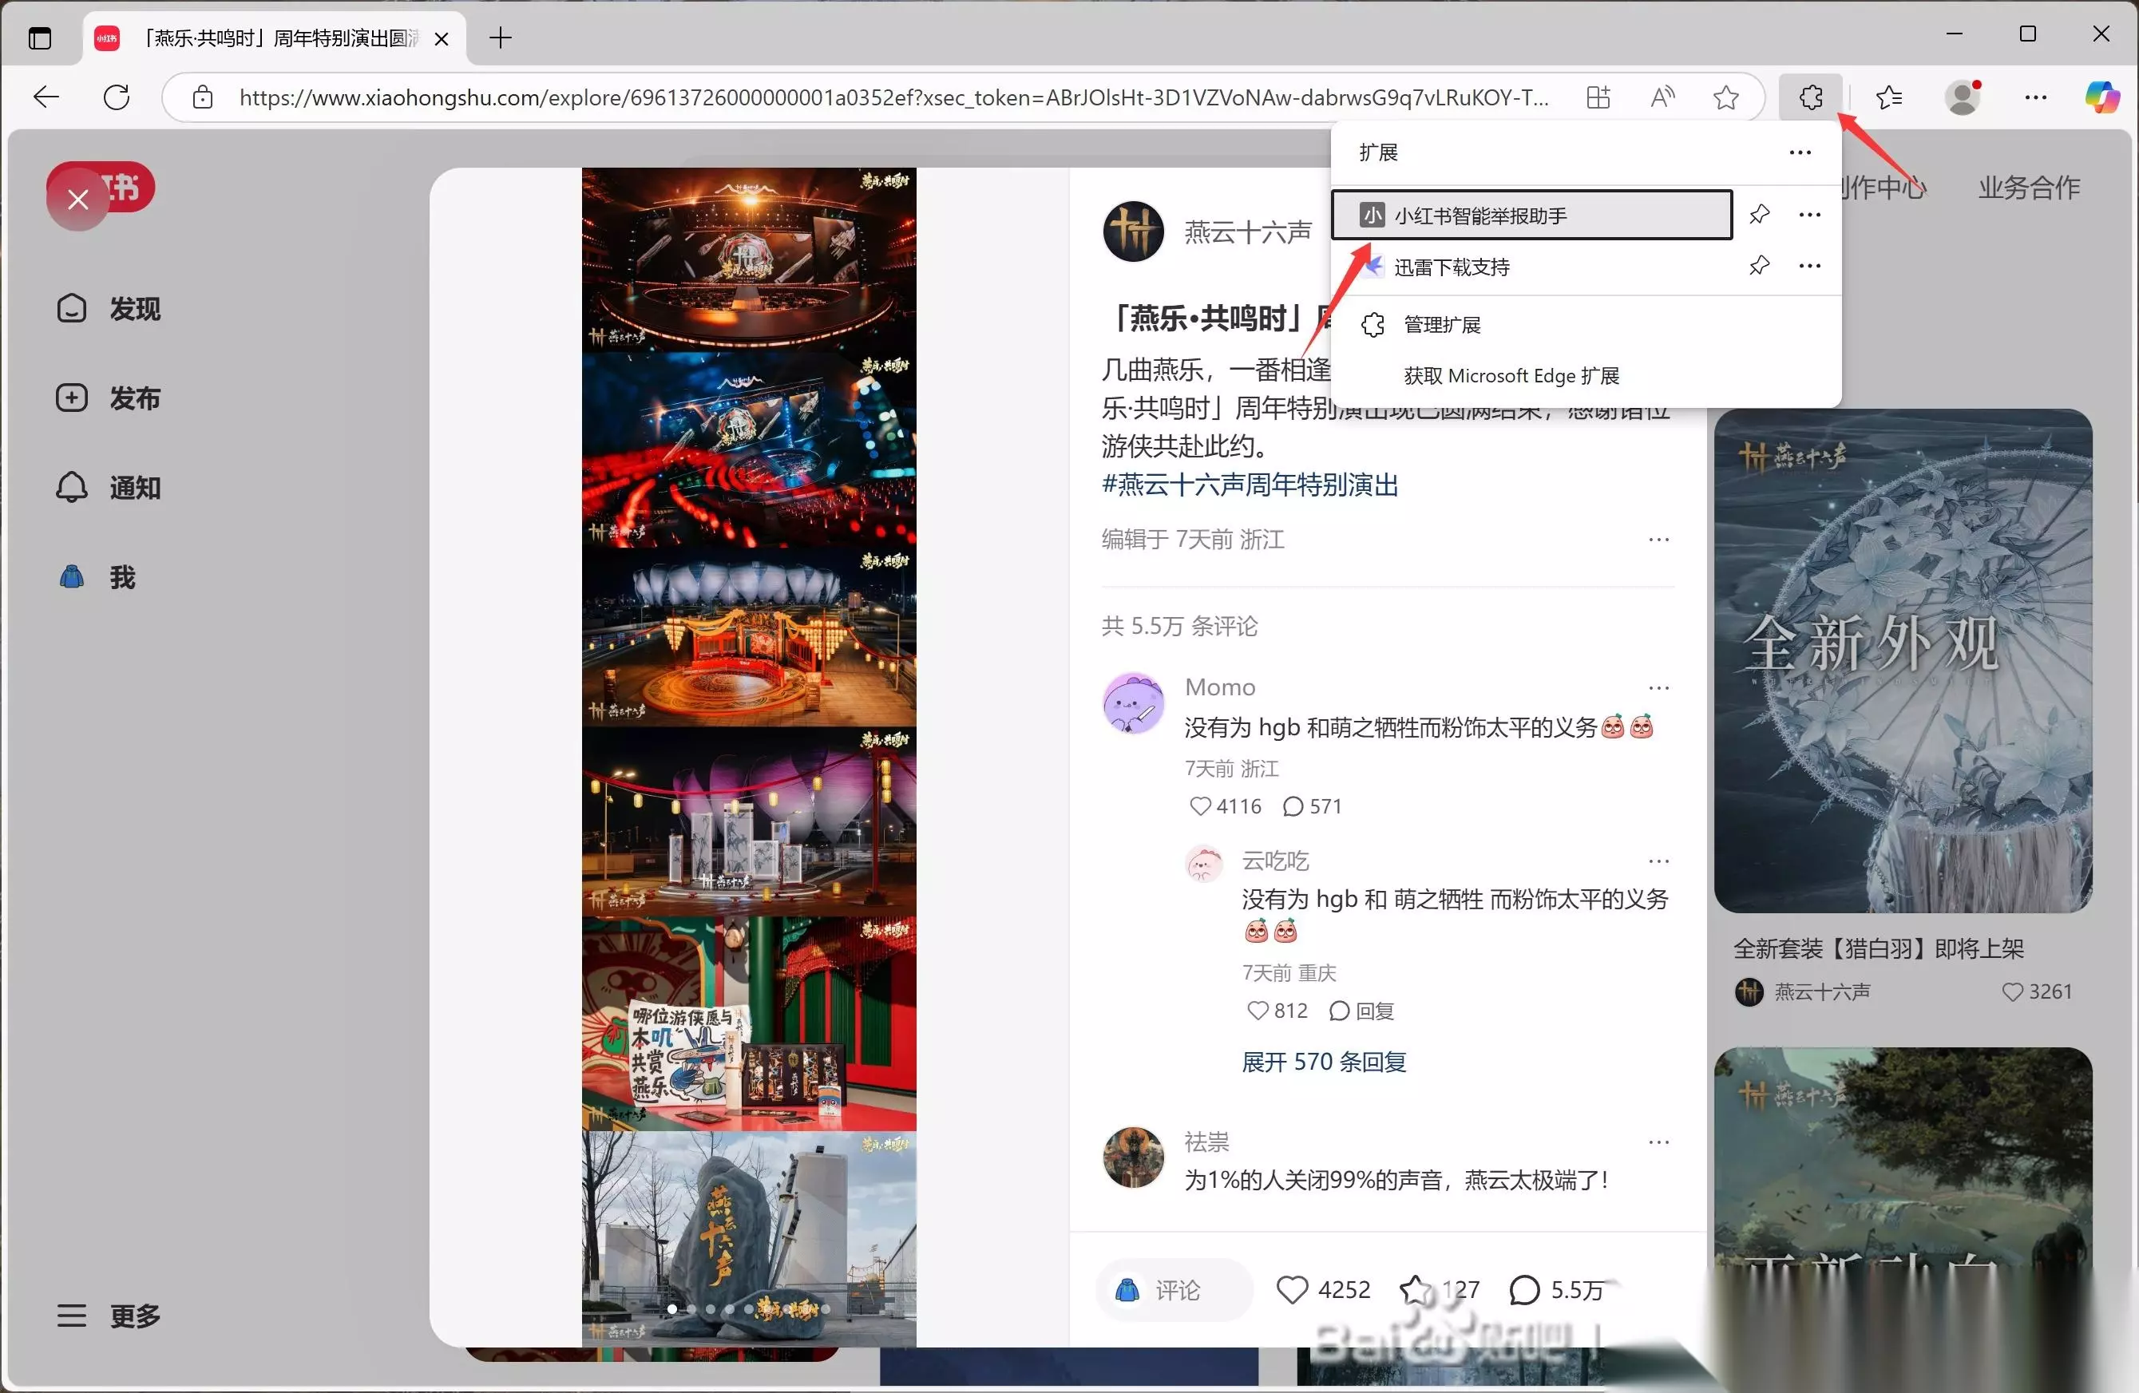This screenshot has width=2139, height=1393.
Task: Open more options on 云吃吃's reply
Action: coord(1658,861)
